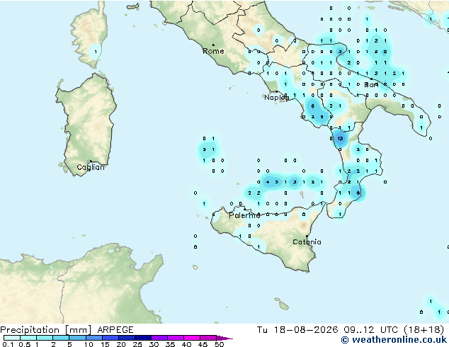Click the legend label 35
This screenshot has height=347, width=449.
click(170, 344)
